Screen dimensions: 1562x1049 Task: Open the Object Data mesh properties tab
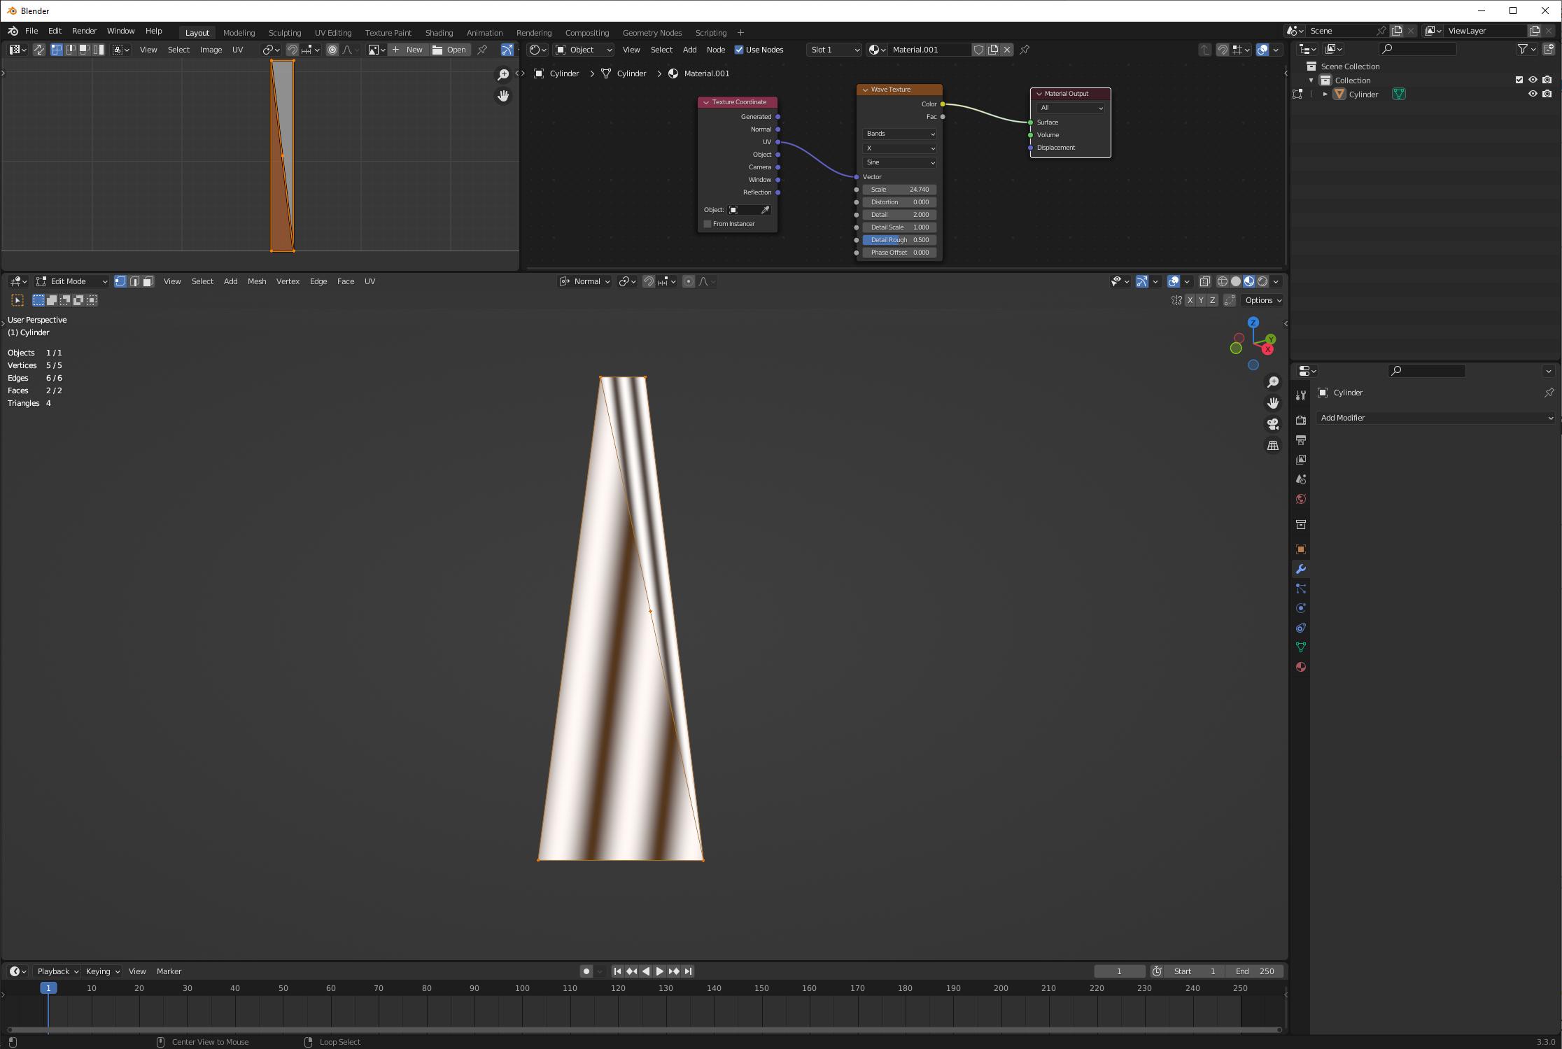click(1301, 647)
